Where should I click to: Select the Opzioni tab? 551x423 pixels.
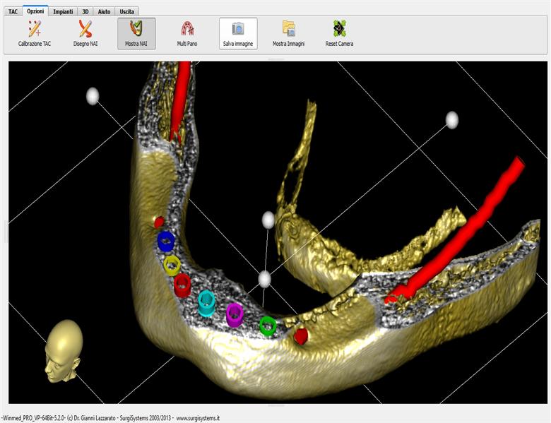[35, 11]
